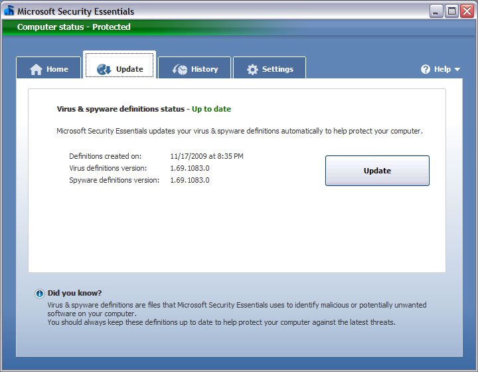Image resolution: width=478 pixels, height=372 pixels.
Task: Open the Settings tab
Action: tap(270, 67)
